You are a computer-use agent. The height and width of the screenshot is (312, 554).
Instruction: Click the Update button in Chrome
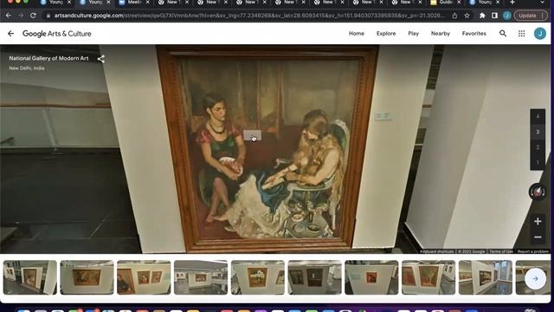tap(530, 16)
